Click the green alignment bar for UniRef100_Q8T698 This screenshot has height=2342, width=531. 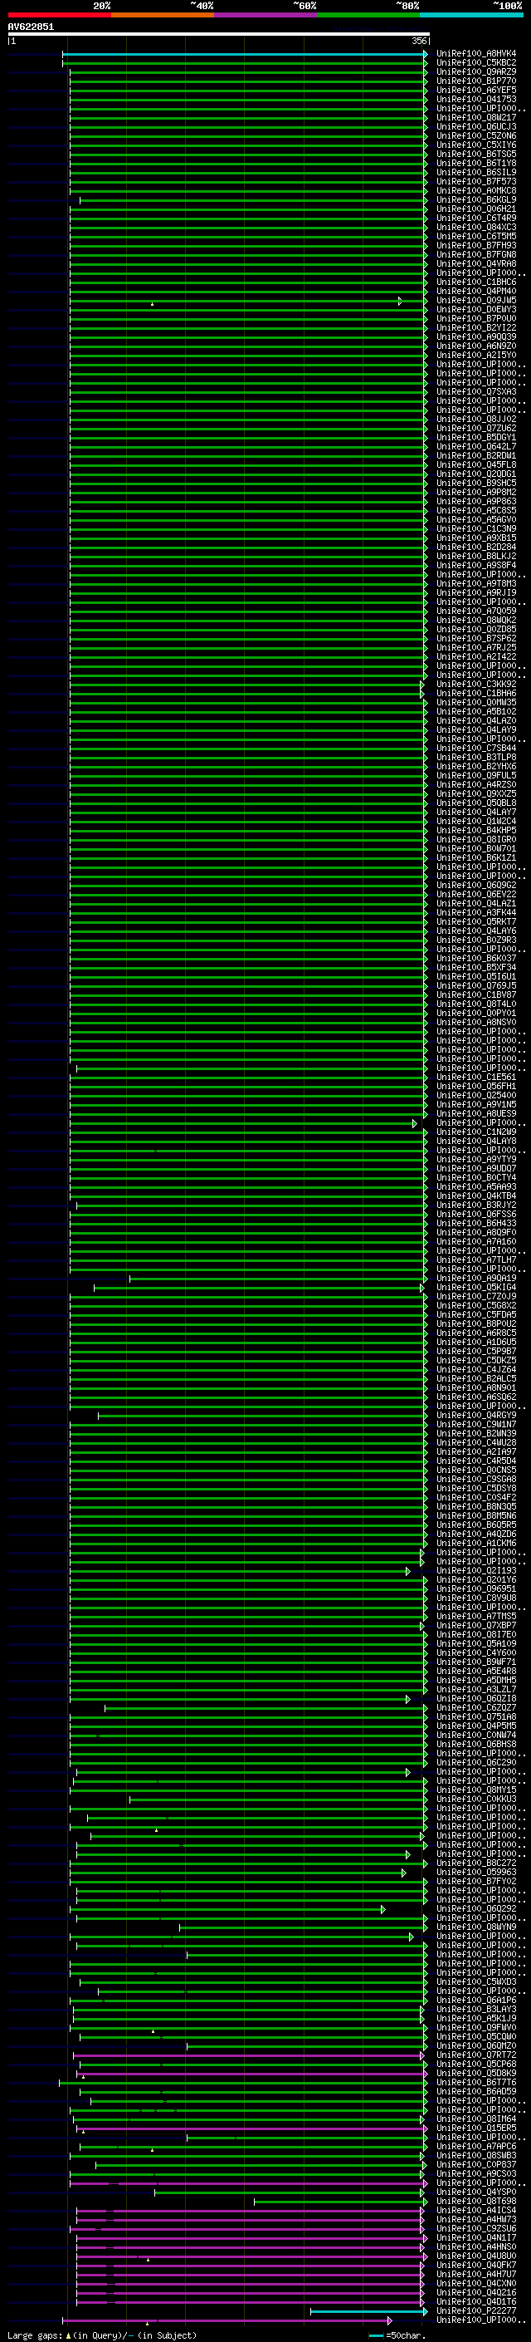(x=340, y=2201)
